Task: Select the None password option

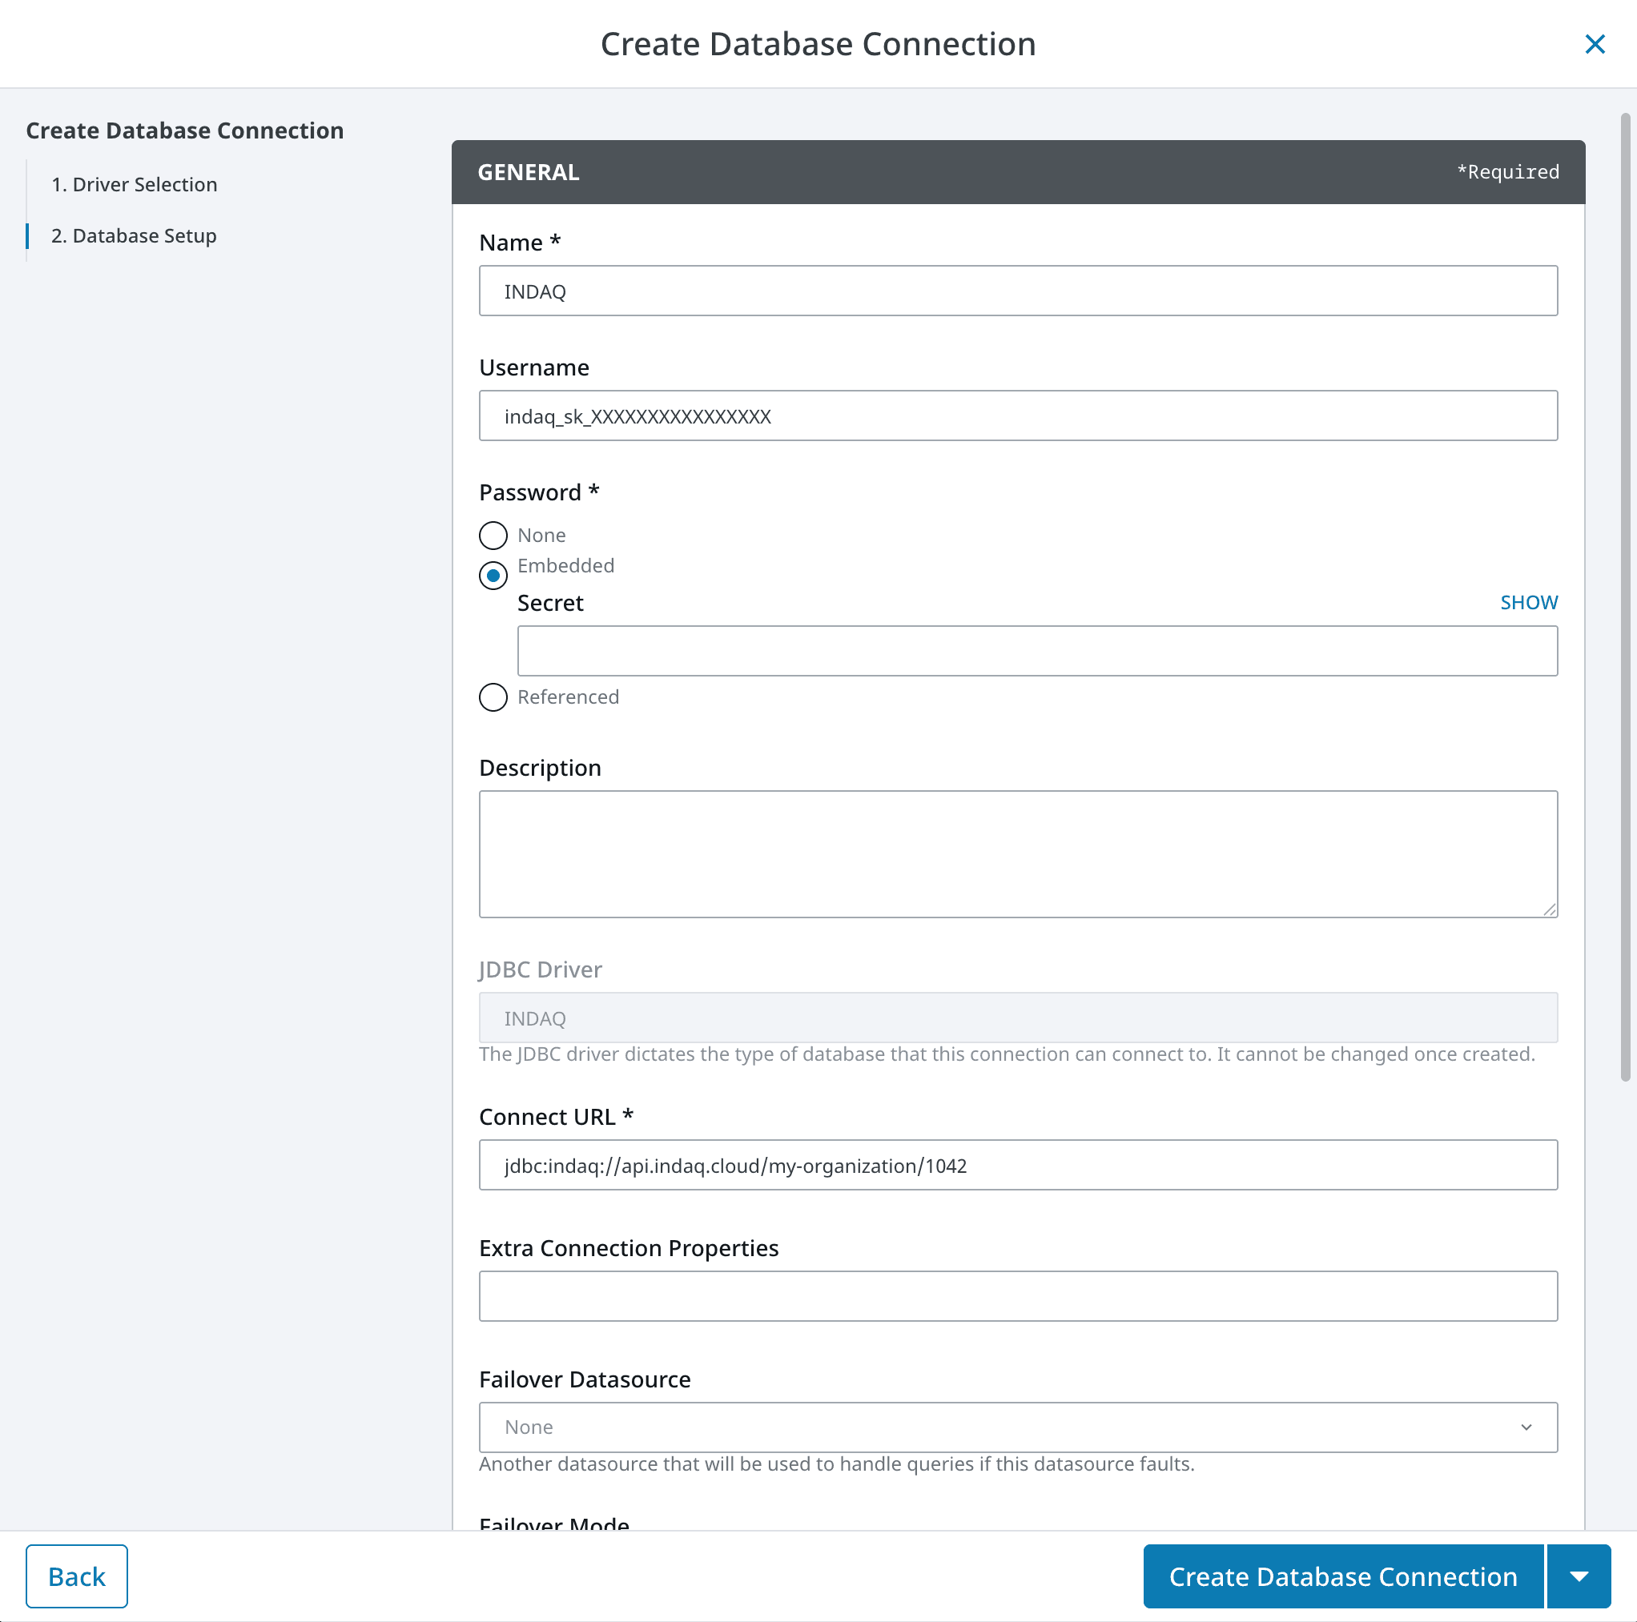Action: [x=493, y=536]
